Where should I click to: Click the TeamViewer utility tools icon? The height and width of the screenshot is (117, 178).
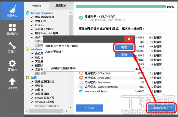(x=81, y=82)
